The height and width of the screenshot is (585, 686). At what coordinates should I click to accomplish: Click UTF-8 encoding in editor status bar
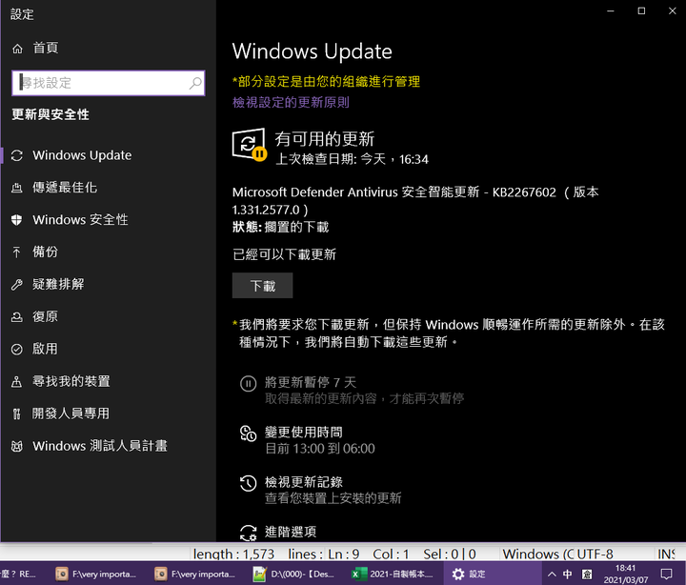pos(595,554)
